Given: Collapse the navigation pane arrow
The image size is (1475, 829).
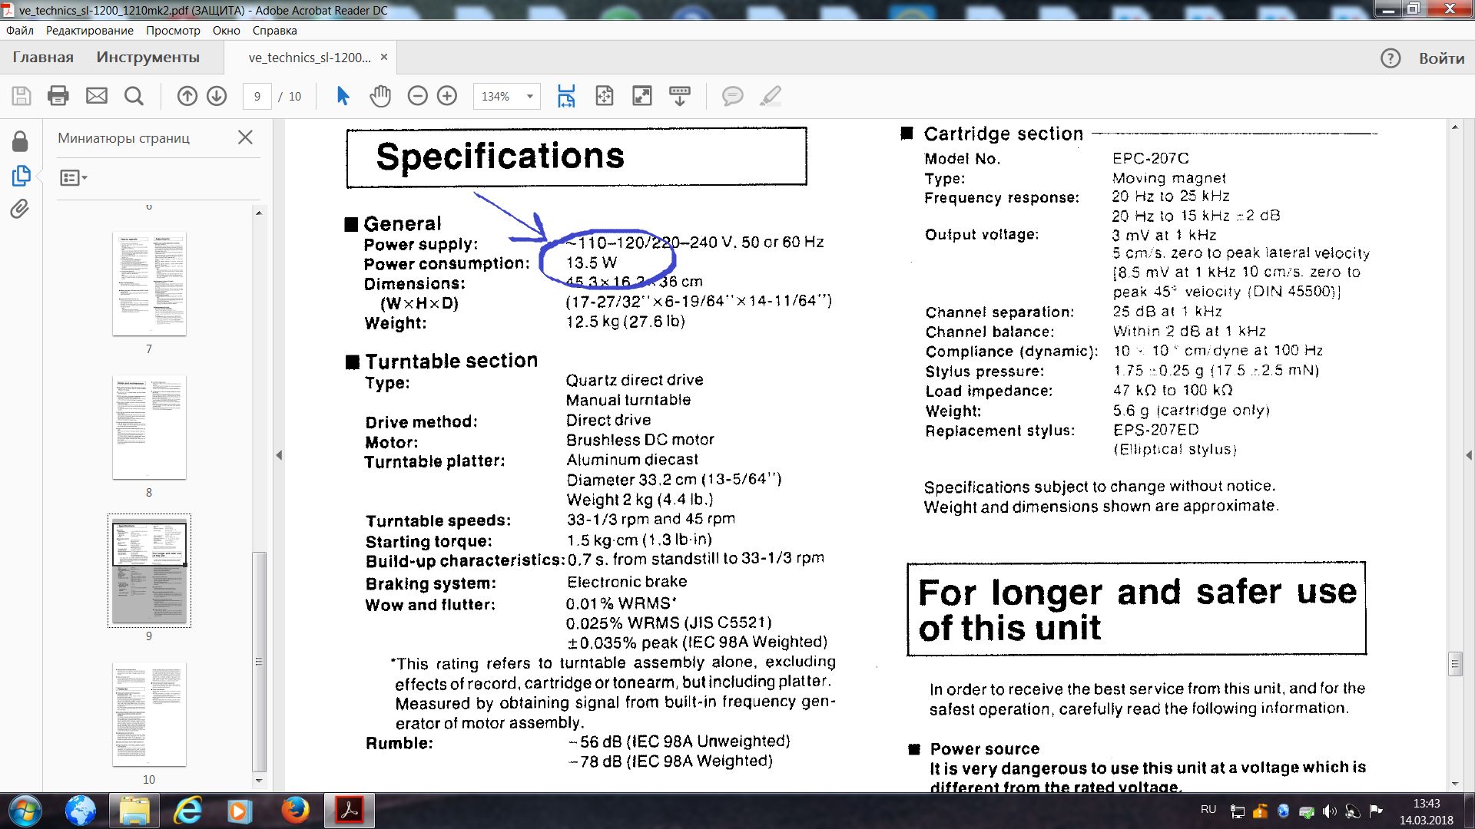Looking at the screenshot, I should (x=279, y=455).
